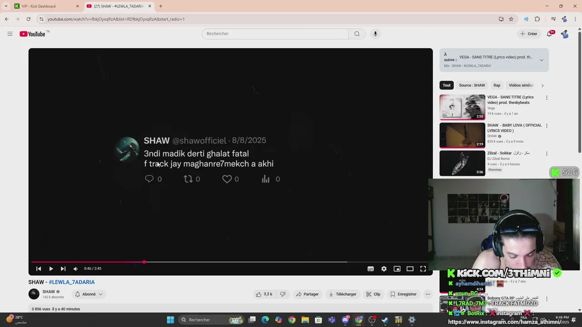This screenshot has width=582, height=327.
Task: Open miniplayer mode
Action: pyautogui.click(x=397, y=269)
